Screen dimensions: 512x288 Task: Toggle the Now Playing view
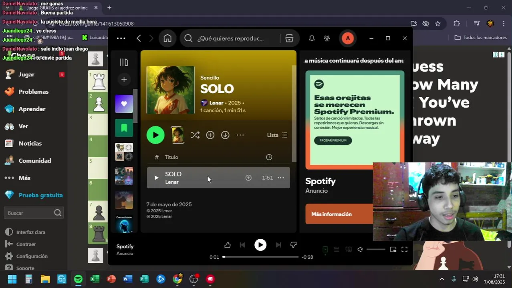[325, 250]
